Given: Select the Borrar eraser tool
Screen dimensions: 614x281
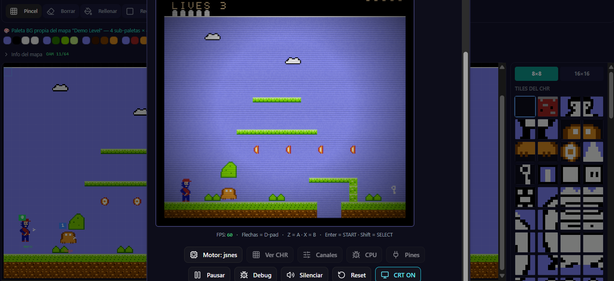Looking at the screenshot, I should tap(61, 11).
